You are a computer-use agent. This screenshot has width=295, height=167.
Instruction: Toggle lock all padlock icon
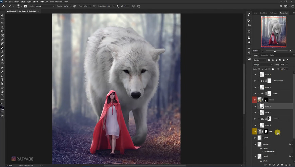coord(273,69)
